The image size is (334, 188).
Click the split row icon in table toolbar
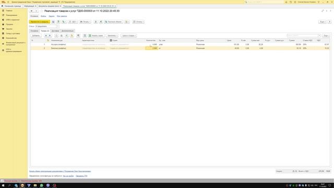[66, 36]
